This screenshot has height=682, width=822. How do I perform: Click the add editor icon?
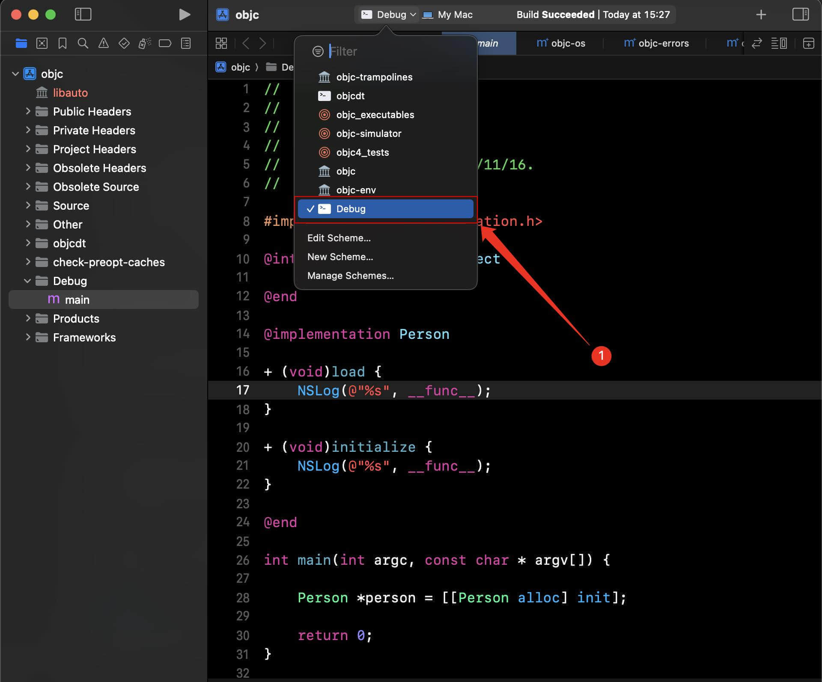[808, 43]
